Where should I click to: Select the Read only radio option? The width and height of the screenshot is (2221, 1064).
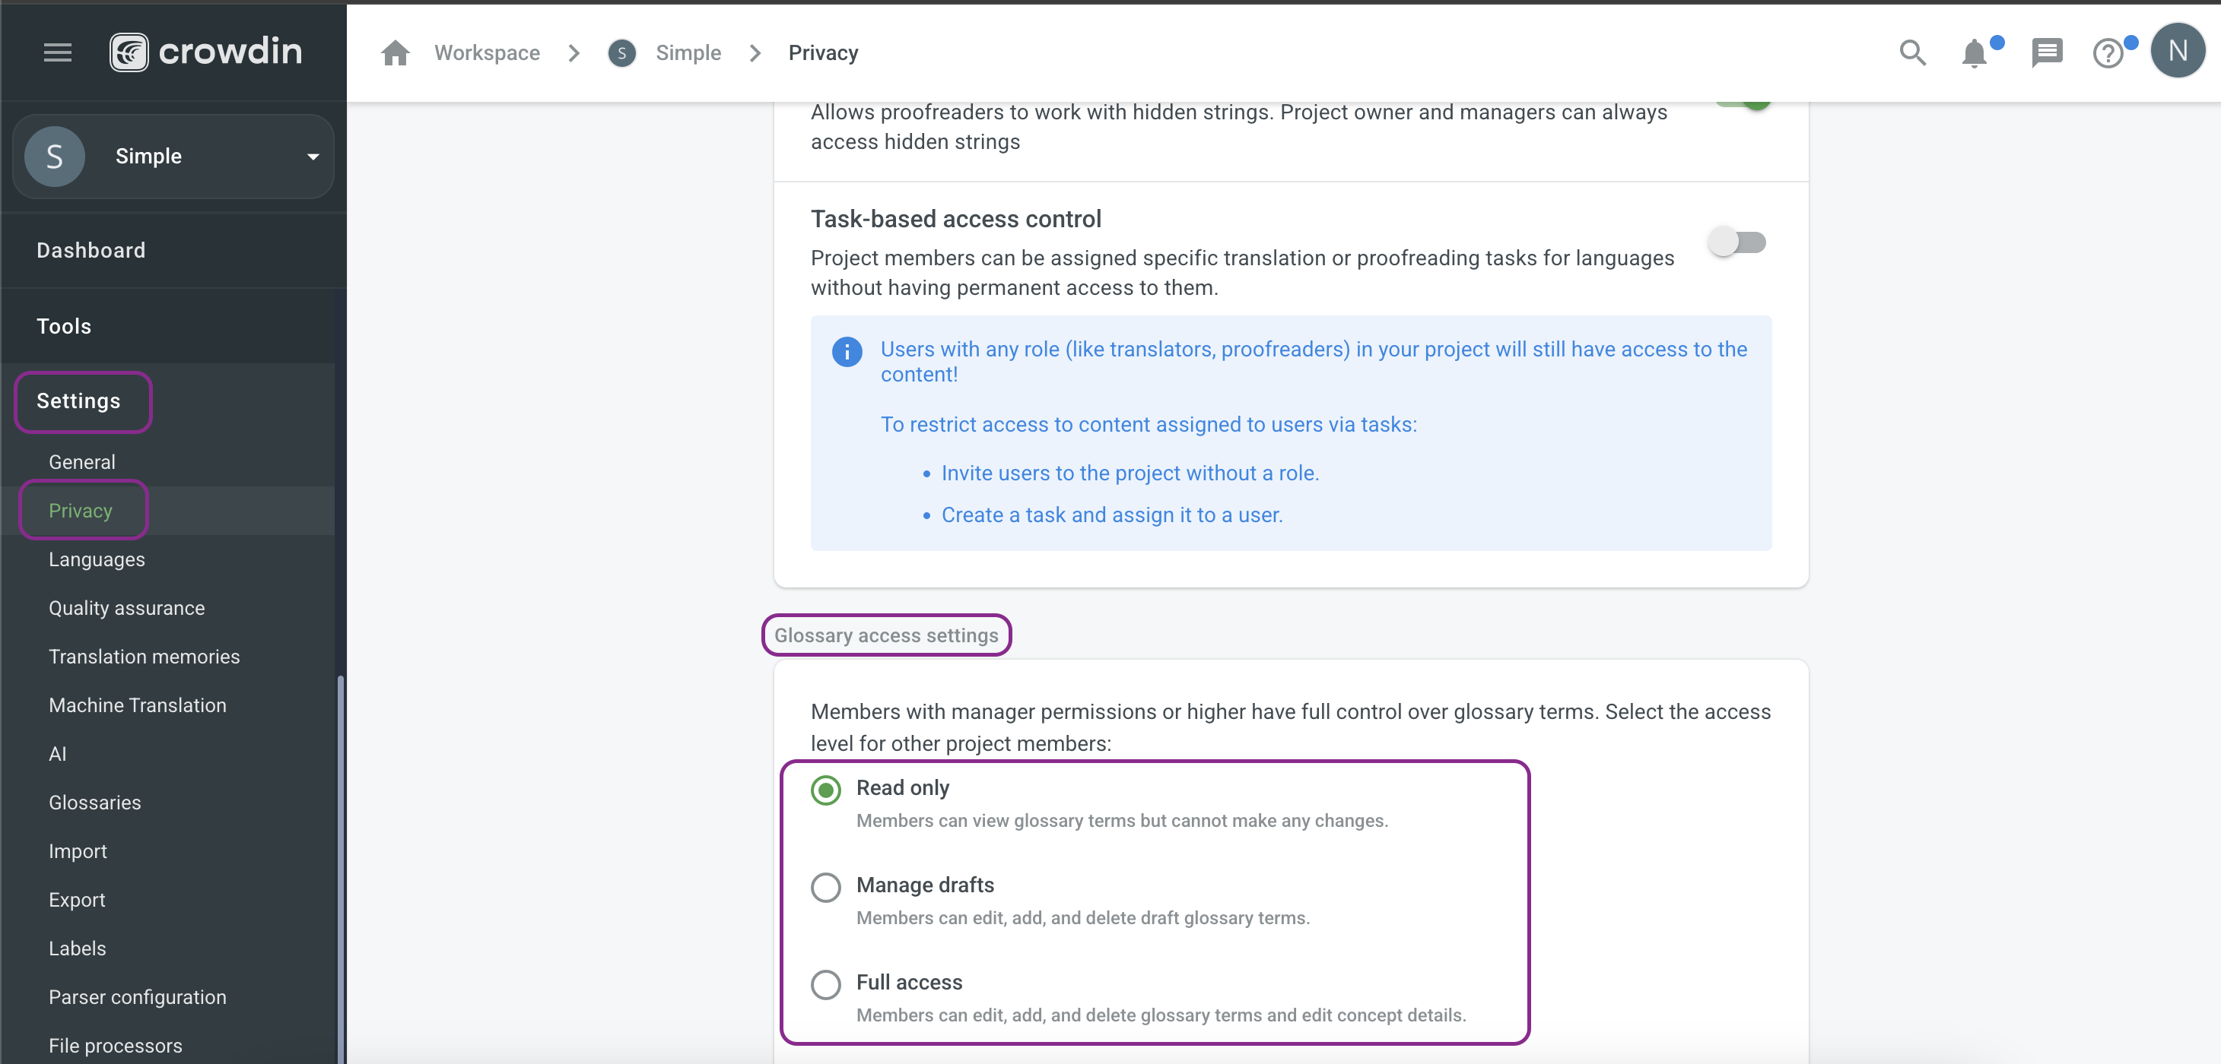825,789
